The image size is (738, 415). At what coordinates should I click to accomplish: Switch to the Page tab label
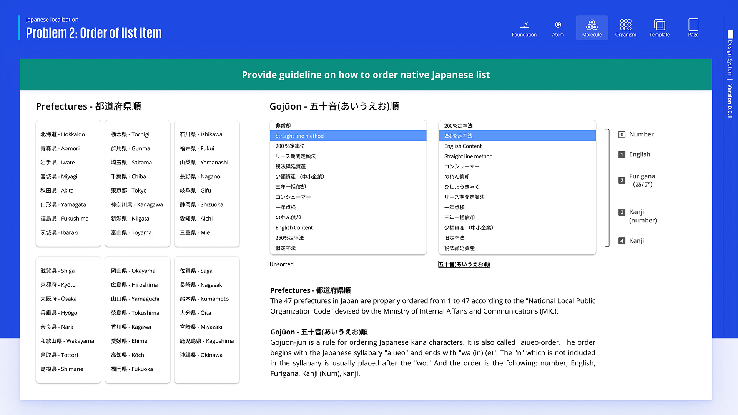tap(693, 35)
